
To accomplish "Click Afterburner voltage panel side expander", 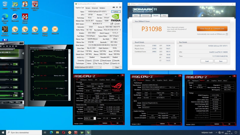I will 21,71.
